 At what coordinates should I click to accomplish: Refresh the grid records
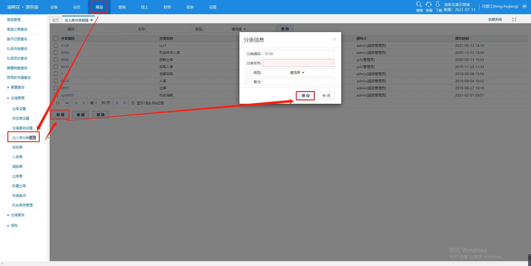(x=133, y=103)
